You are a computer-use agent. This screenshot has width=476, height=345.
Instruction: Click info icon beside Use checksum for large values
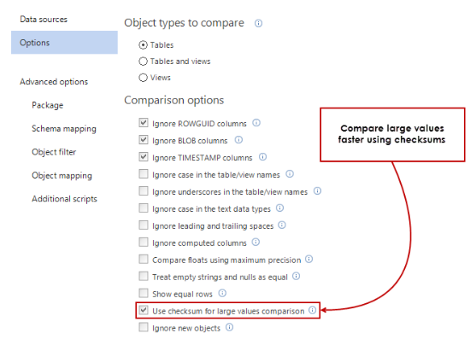coord(312,310)
